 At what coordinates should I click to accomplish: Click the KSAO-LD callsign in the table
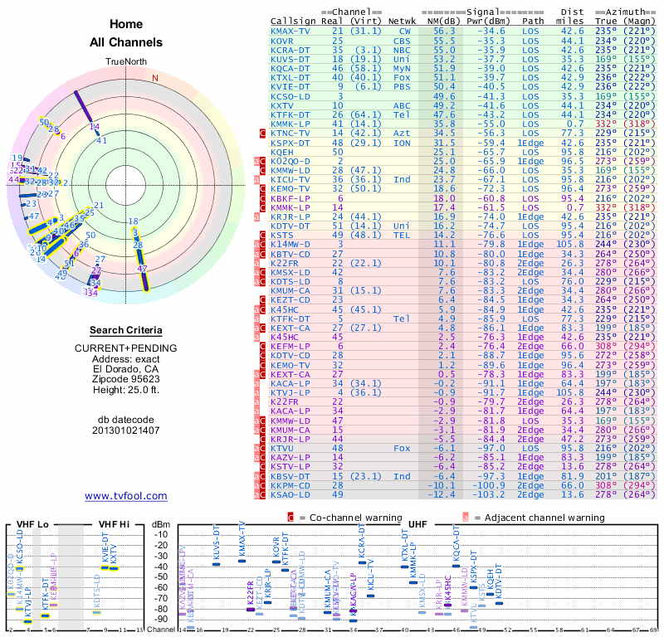coord(290,494)
